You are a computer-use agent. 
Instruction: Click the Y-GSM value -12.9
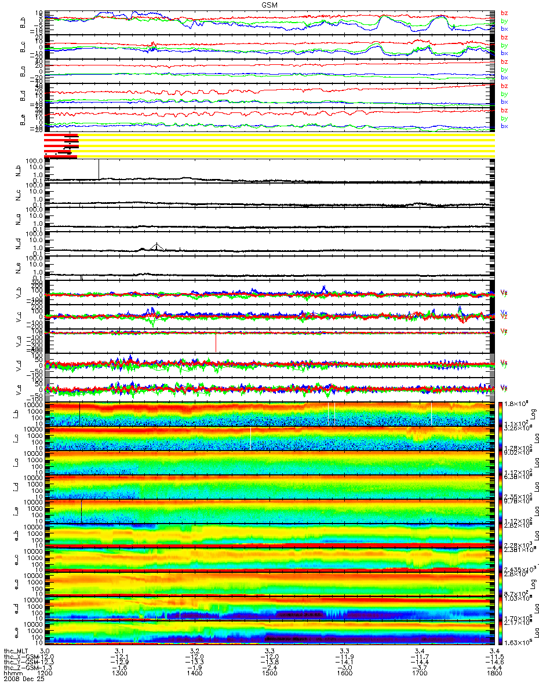[119, 662]
